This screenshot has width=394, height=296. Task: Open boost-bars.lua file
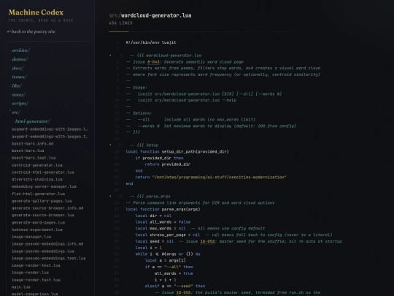pos(28,151)
